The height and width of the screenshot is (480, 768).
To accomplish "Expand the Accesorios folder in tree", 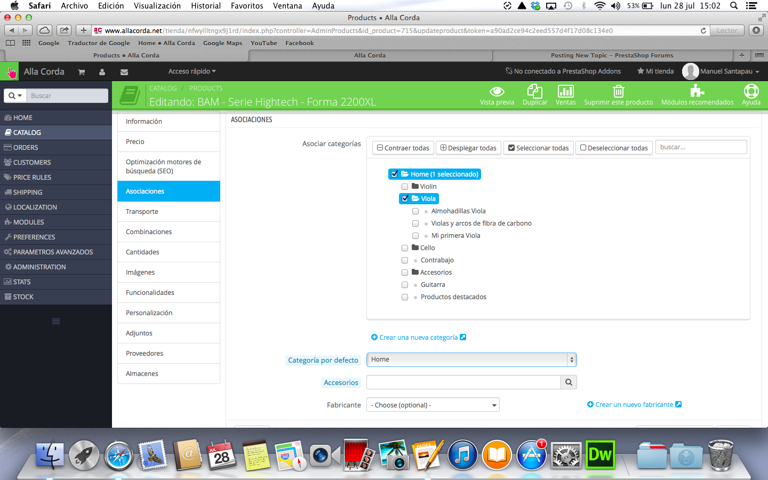I will pyautogui.click(x=415, y=272).
